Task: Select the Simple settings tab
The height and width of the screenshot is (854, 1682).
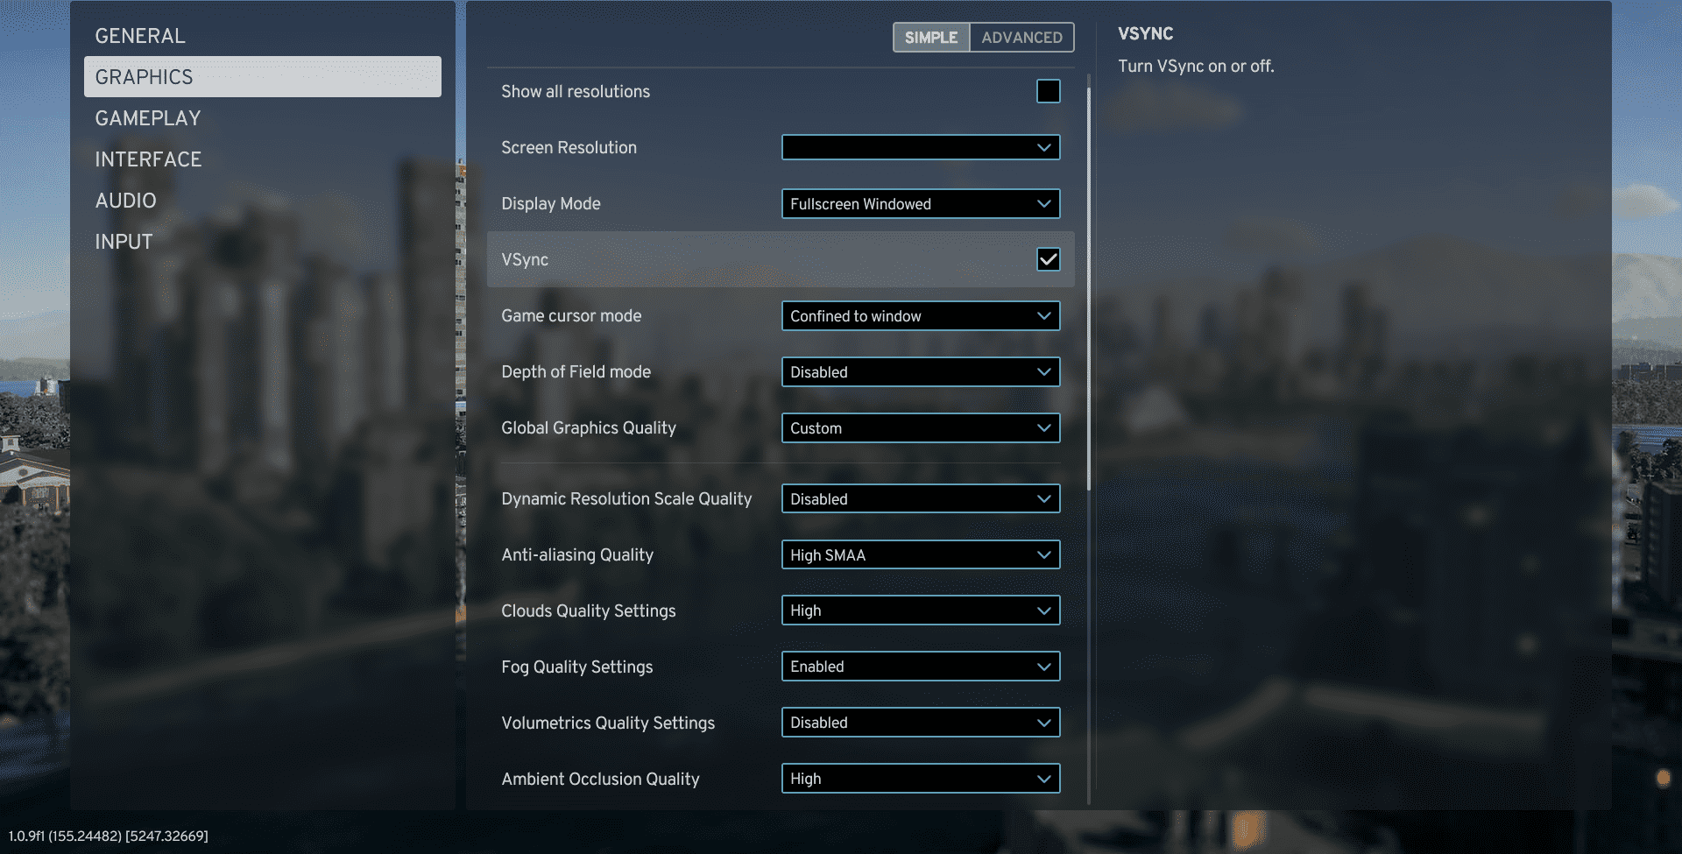Action: (x=930, y=38)
